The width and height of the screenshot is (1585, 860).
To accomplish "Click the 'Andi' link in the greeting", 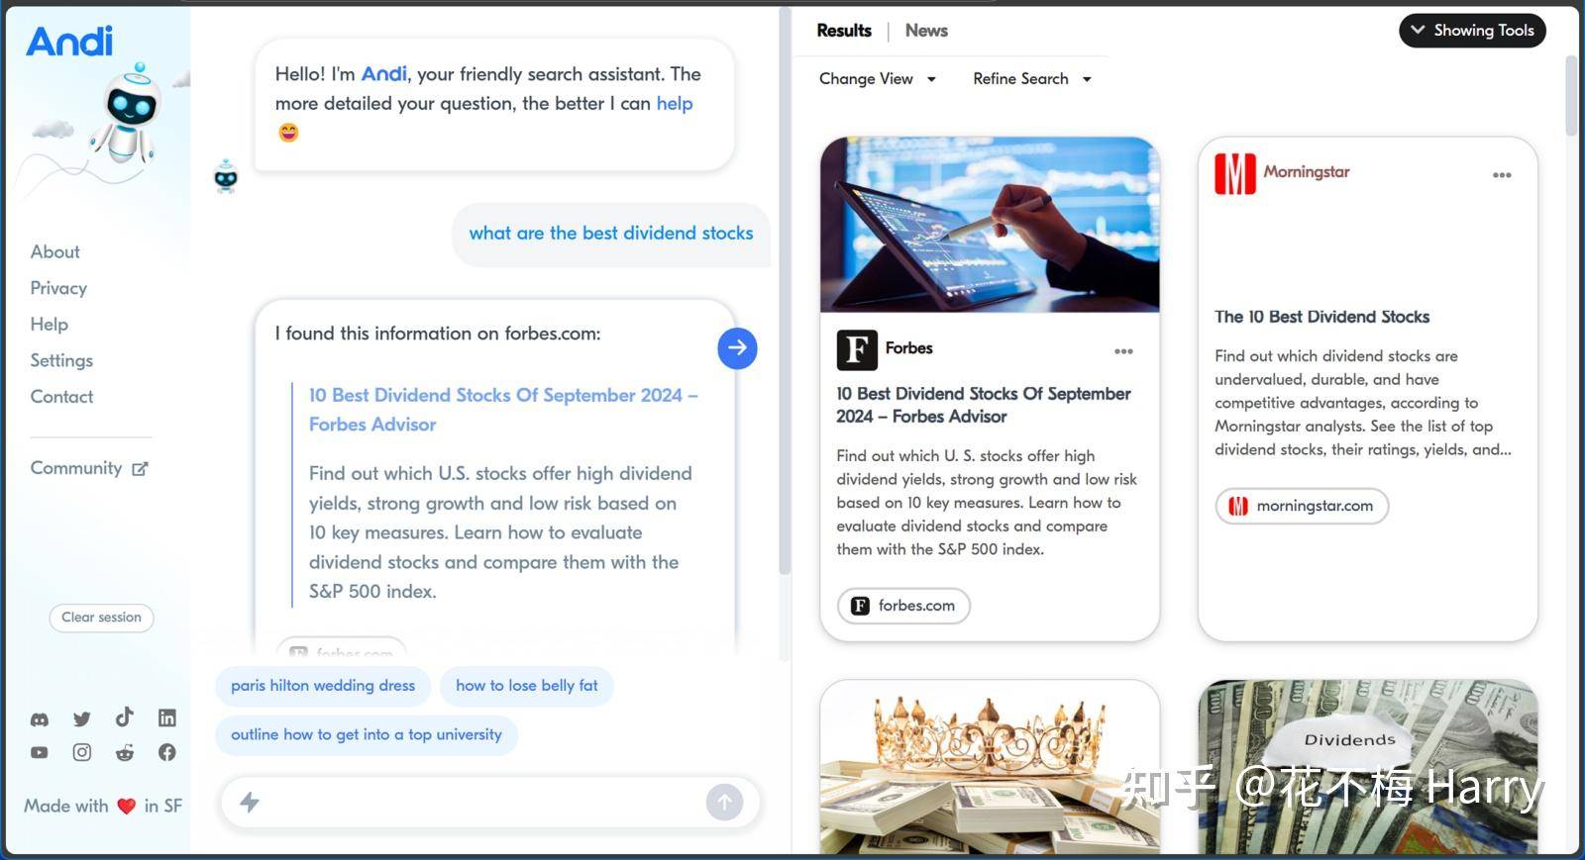I will [x=384, y=74].
